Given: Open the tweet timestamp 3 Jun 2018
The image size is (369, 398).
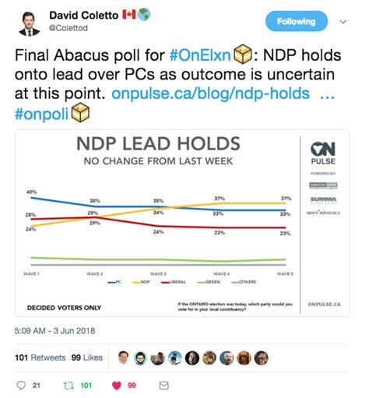Looking at the screenshot, I should [x=54, y=331].
